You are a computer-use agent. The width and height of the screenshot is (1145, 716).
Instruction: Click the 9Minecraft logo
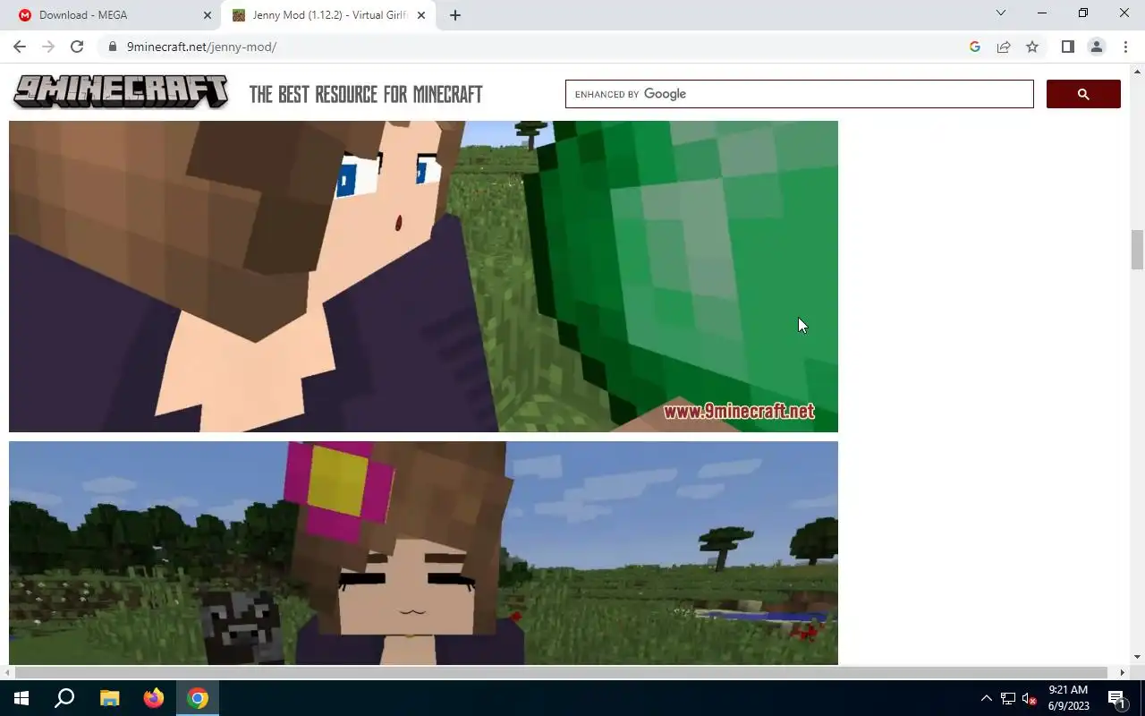(121, 93)
